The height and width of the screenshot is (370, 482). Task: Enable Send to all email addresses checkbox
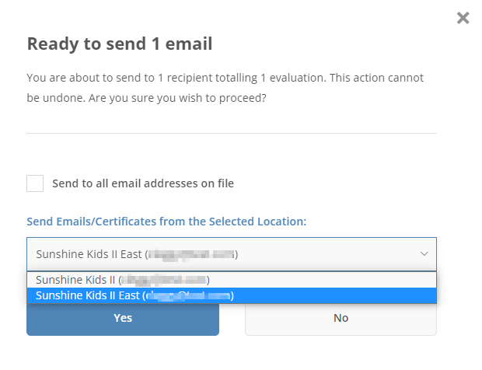pyautogui.click(x=35, y=183)
